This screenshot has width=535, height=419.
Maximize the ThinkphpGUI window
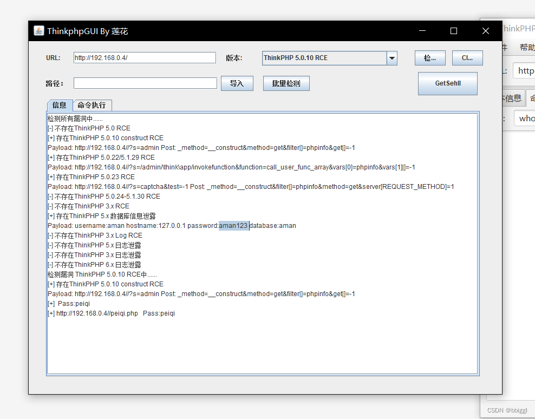click(454, 31)
